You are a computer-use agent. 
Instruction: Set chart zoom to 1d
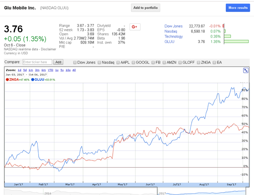(x=19, y=70)
